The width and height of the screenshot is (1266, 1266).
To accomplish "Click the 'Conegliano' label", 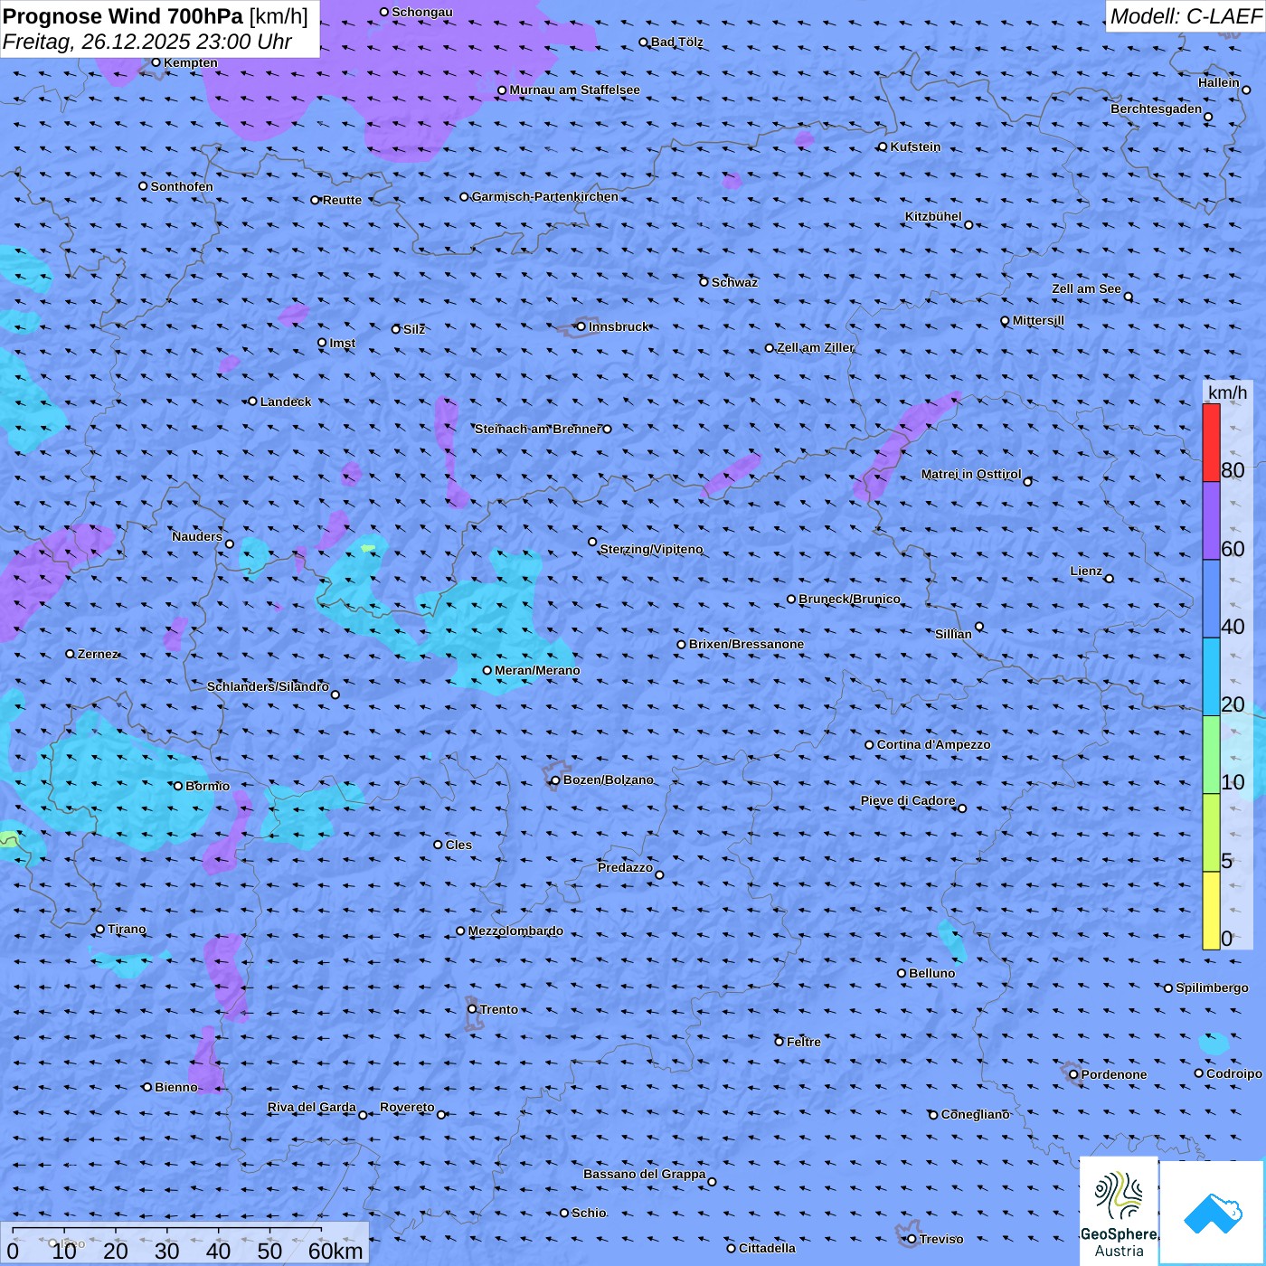I will pos(975,1114).
